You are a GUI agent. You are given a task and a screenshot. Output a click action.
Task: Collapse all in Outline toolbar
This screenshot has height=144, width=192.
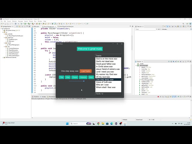tap(169, 61)
